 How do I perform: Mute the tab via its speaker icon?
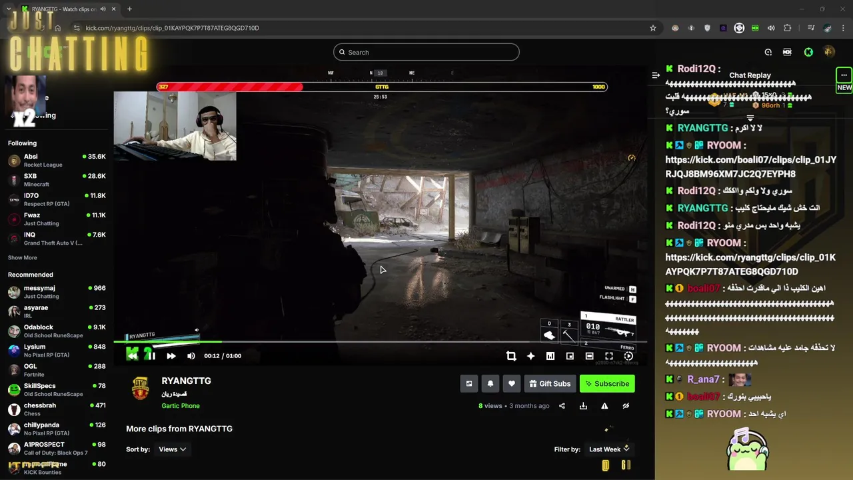(x=103, y=9)
